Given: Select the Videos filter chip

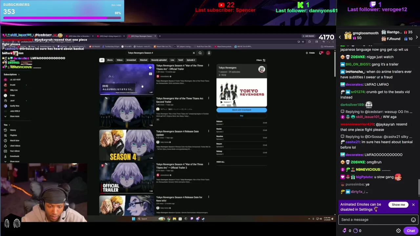Looking at the screenshot, I should pos(119,60).
